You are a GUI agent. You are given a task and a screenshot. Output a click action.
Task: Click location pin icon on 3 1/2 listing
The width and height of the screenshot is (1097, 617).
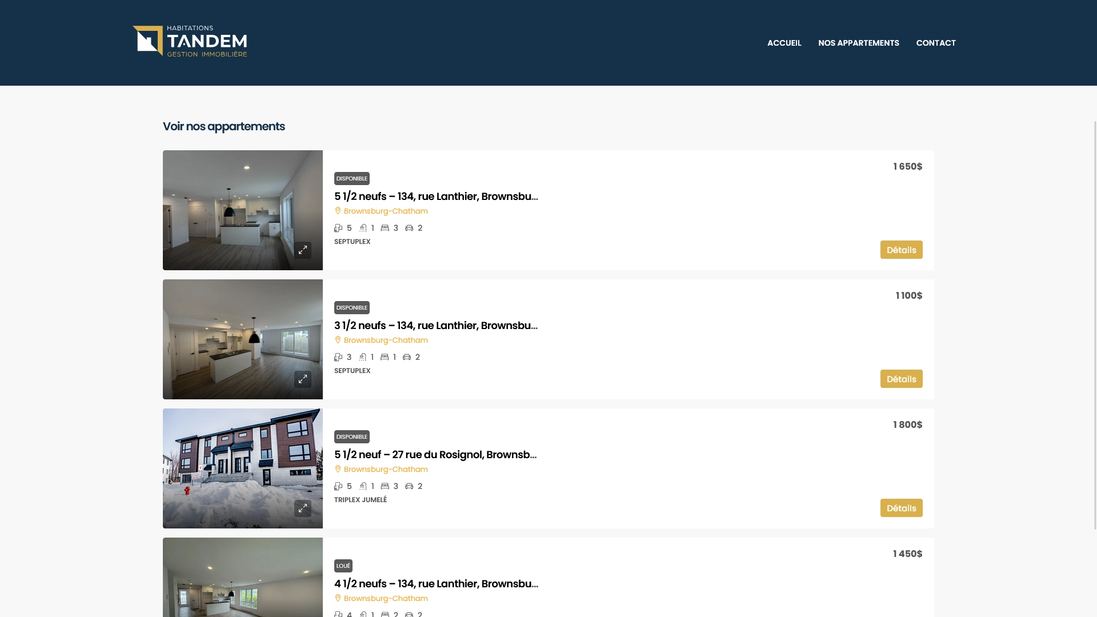(338, 340)
